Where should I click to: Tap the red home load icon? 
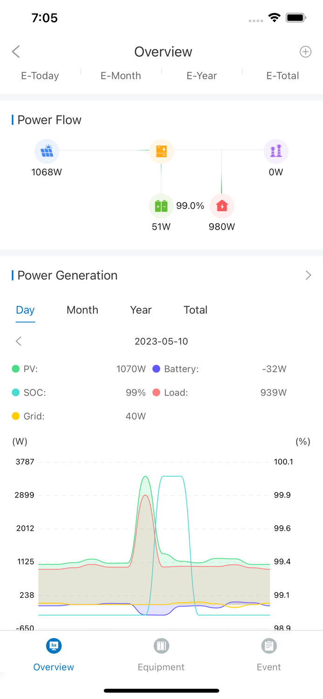point(222,206)
